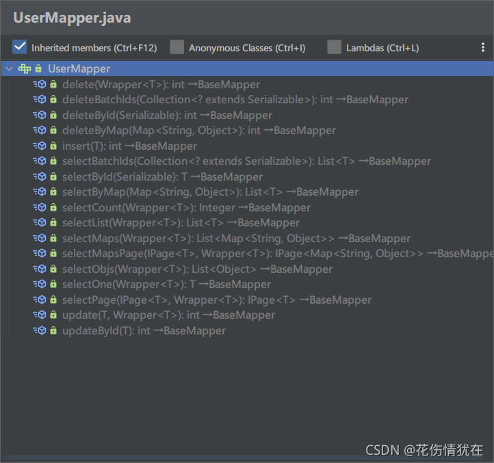Click method icon for insert(T)

coord(40,146)
